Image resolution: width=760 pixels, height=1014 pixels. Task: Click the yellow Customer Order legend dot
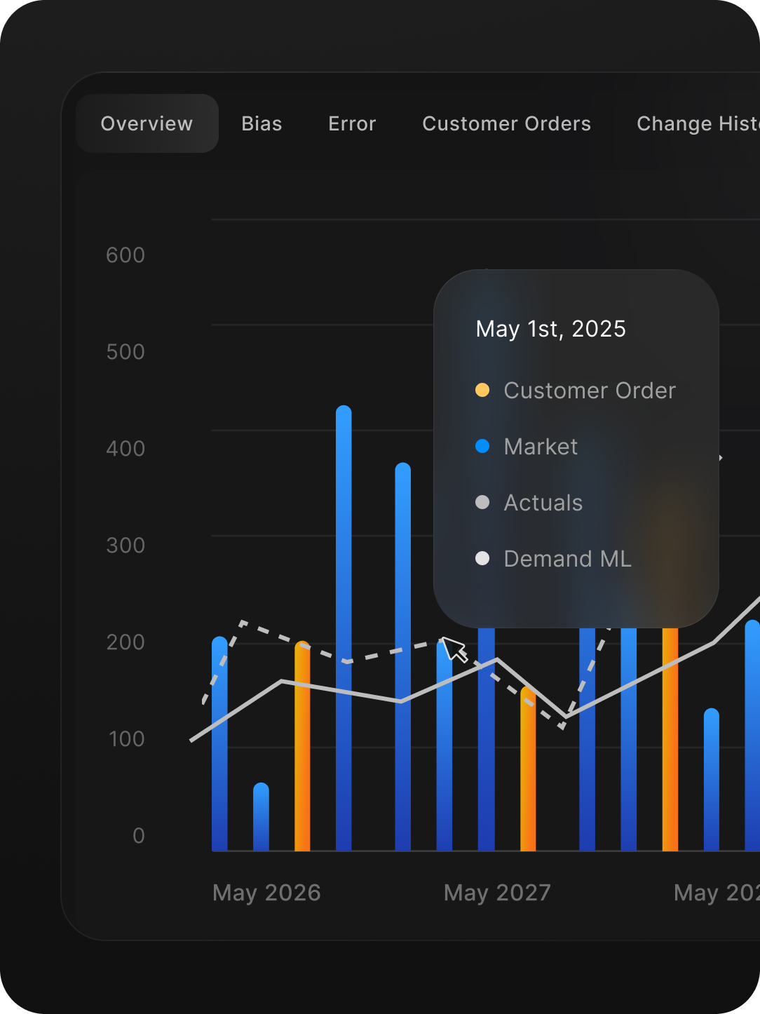click(482, 390)
